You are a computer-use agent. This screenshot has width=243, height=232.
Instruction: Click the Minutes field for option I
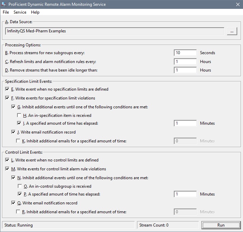click(x=185, y=123)
